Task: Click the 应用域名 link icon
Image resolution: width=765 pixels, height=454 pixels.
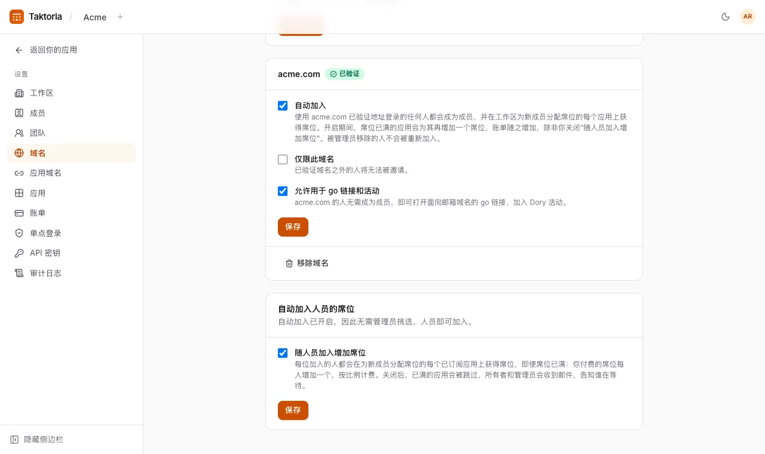Action: (x=19, y=173)
